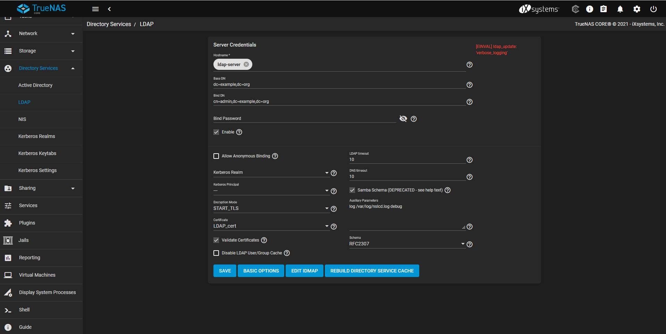Open the Encryption Mode START_TLS dropdown
The width and height of the screenshot is (666, 334).
coord(271,209)
